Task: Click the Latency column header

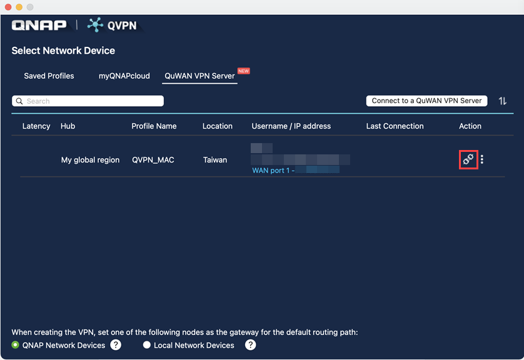Action: click(36, 126)
